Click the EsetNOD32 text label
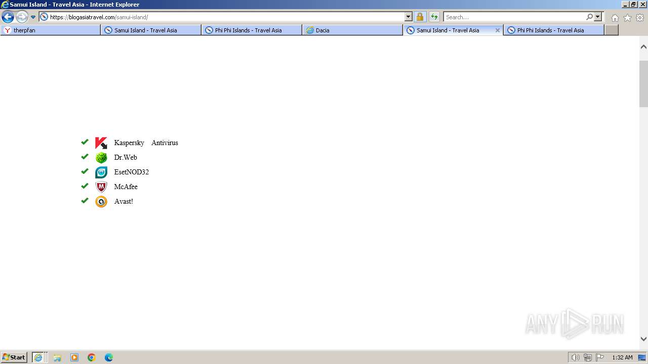Screen dimensions: 648x364 [132, 172]
